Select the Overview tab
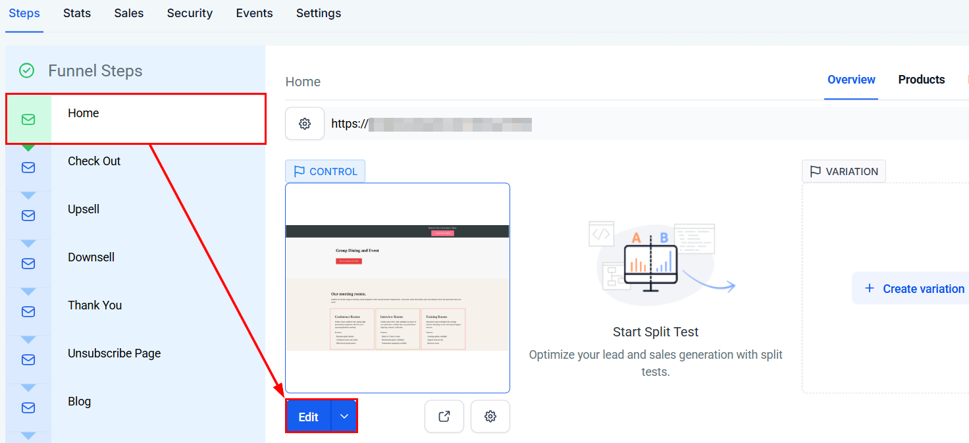This screenshot has height=443, width=969. (851, 80)
